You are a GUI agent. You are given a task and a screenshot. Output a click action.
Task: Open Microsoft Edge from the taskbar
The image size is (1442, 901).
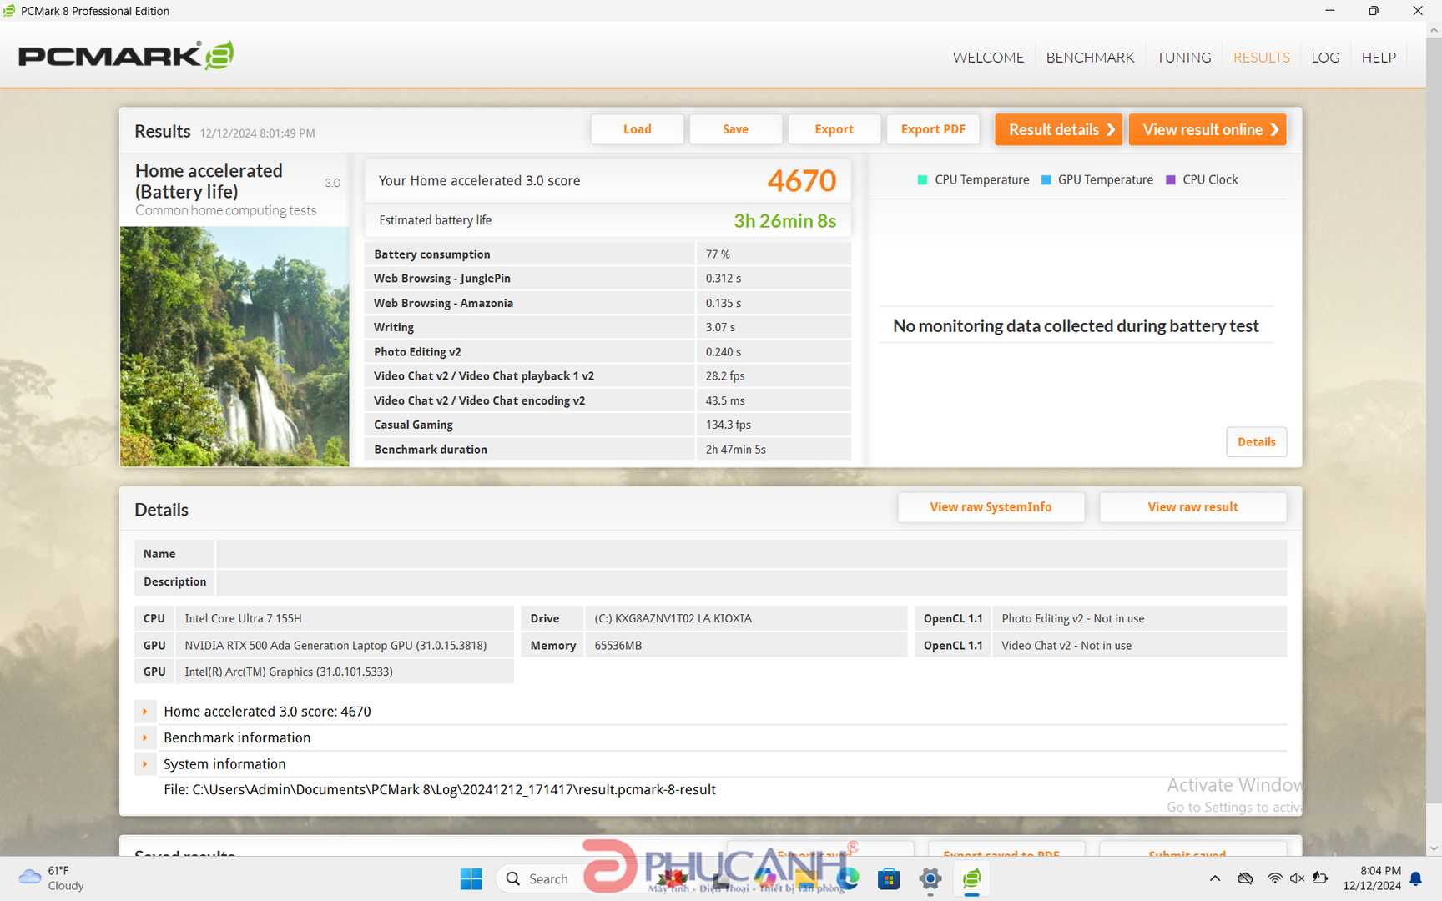coord(848,878)
